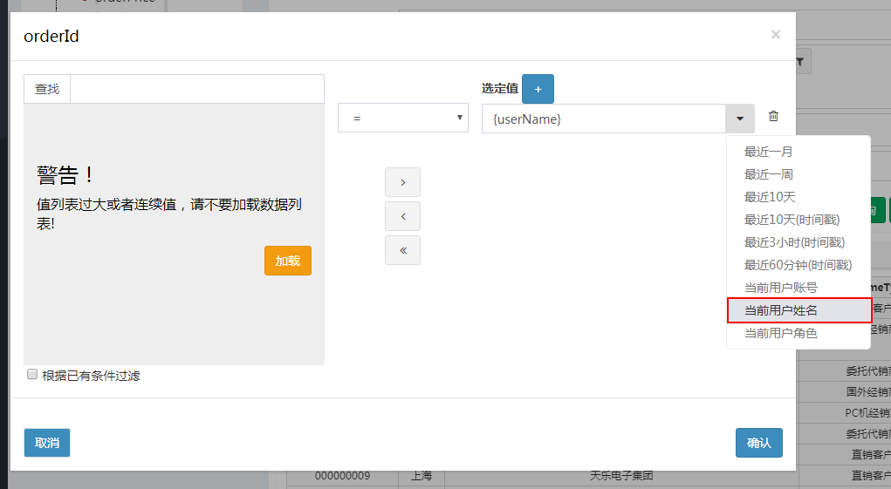Add a selected value with plus button
This screenshot has height=489, width=891.
pos(538,89)
